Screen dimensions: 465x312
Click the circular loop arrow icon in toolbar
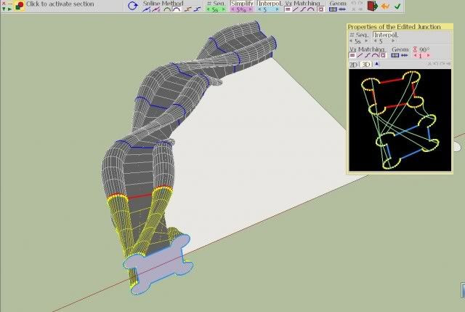(133, 6)
